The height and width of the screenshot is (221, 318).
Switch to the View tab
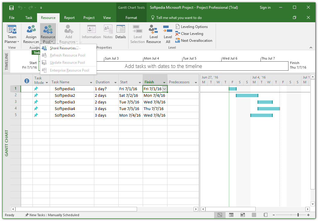(107, 17)
